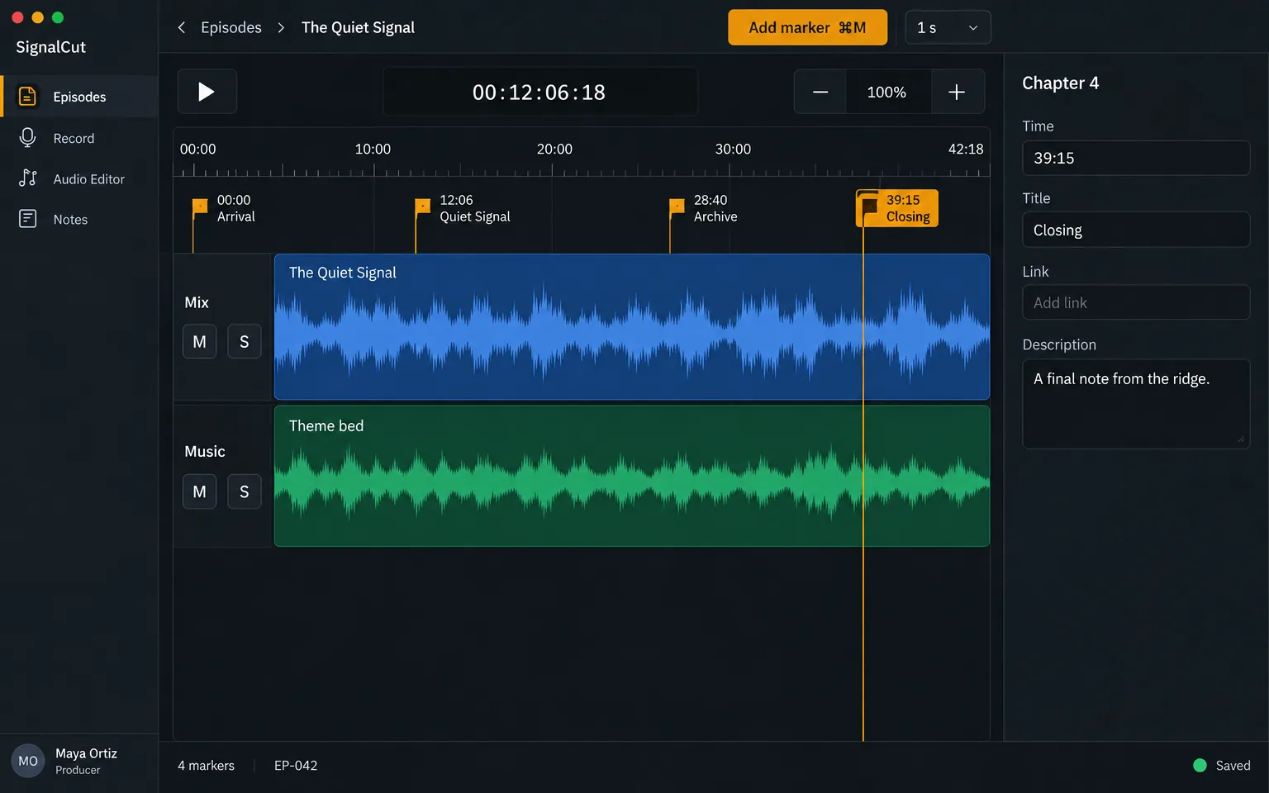Select the Arrival marker flag at 00:00

(199, 207)
